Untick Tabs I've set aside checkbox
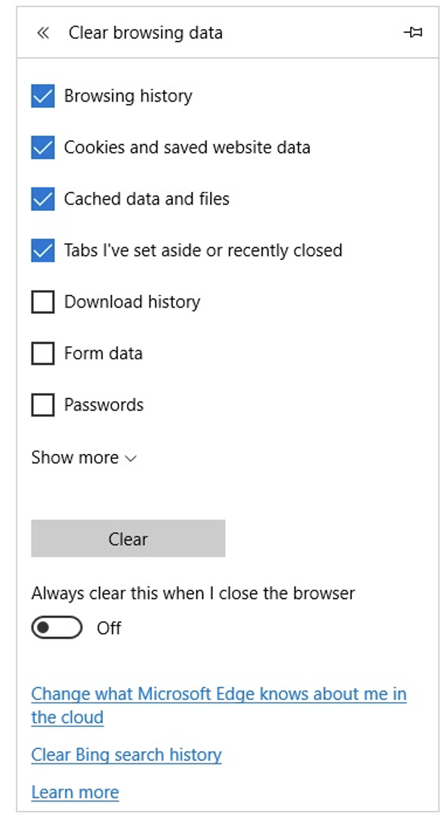Screen dimensions: 447x820 click(x=43, y=251)
